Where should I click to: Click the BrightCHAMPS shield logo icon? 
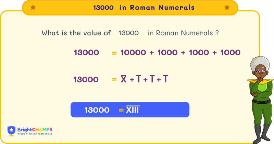coord(11,131)
